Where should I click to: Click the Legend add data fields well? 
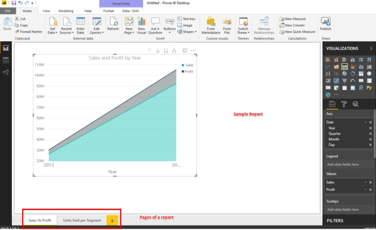348,164
